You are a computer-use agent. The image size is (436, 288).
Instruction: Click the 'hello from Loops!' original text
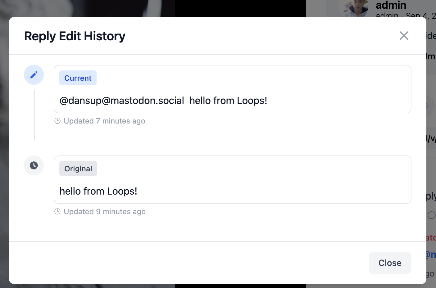coord(98,191)
